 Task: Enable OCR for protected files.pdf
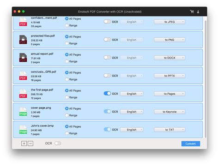click(107, 40)
